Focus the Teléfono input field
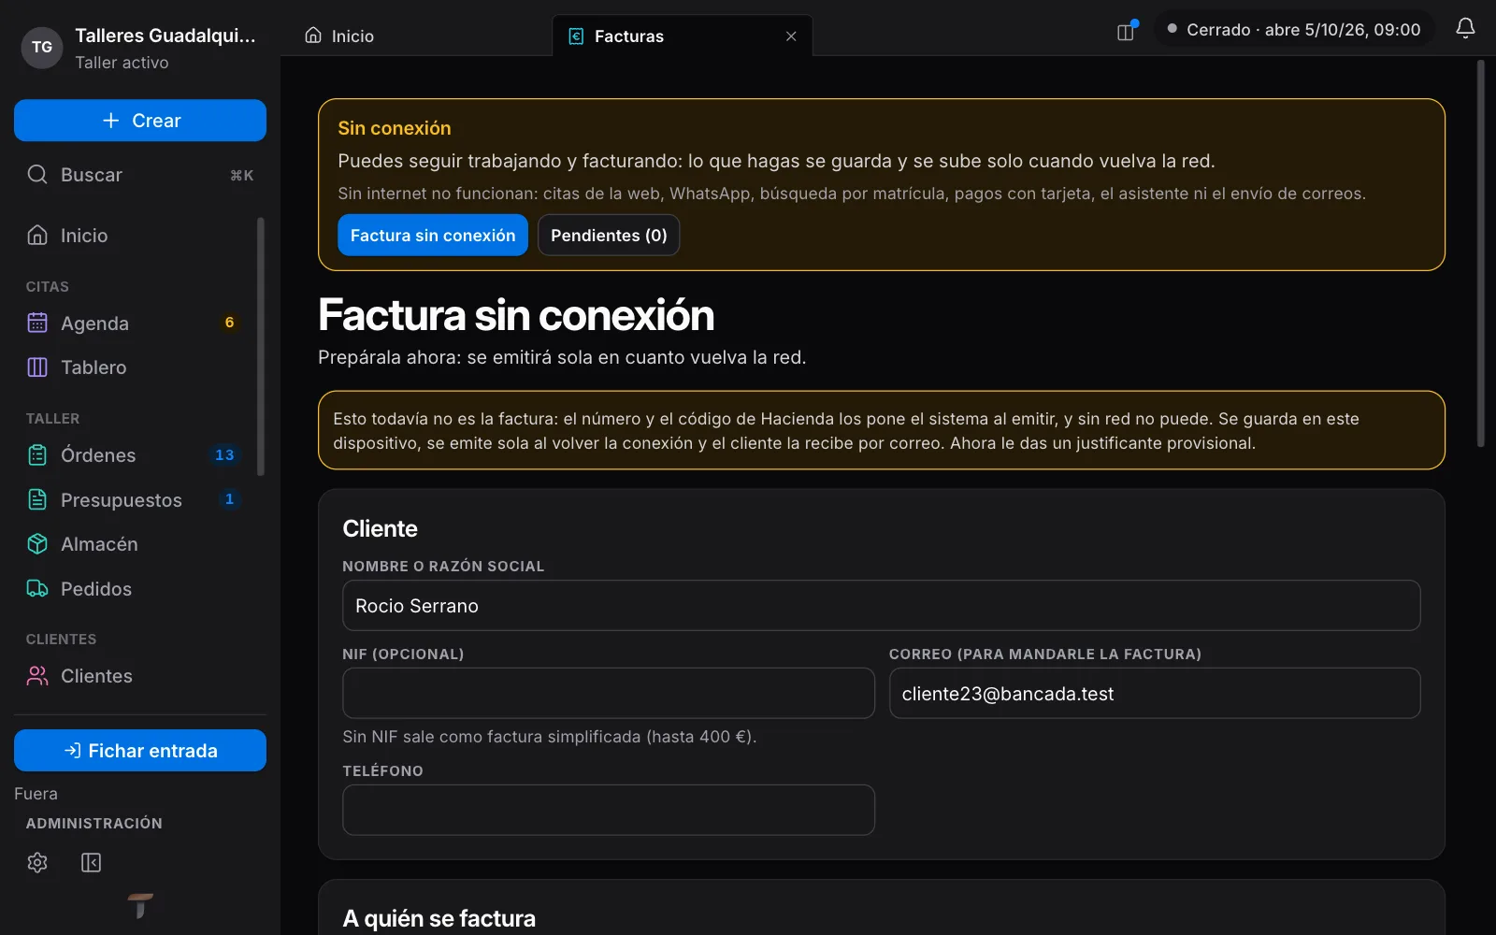The image size is (1496, 935). [609, 810]
